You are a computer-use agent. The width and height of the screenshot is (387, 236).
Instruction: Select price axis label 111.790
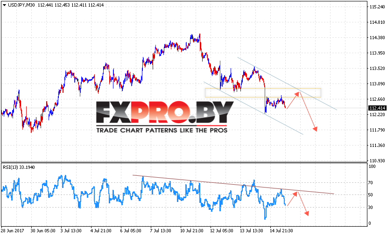point(377,130)
